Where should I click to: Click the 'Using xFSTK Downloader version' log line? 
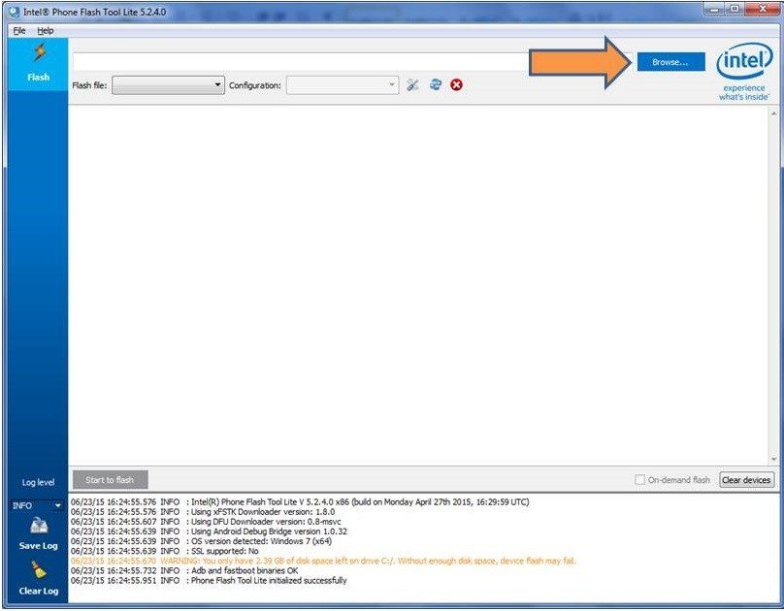coord(203,512)
